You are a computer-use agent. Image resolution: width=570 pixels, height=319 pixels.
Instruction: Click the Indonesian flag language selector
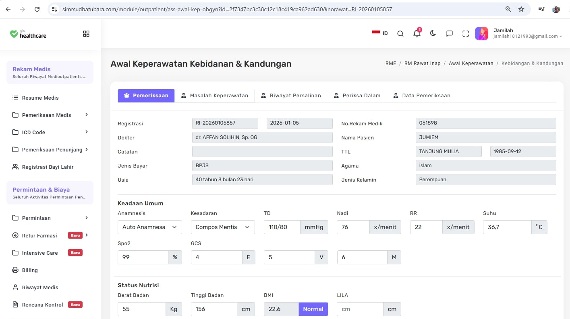[380, 33]
